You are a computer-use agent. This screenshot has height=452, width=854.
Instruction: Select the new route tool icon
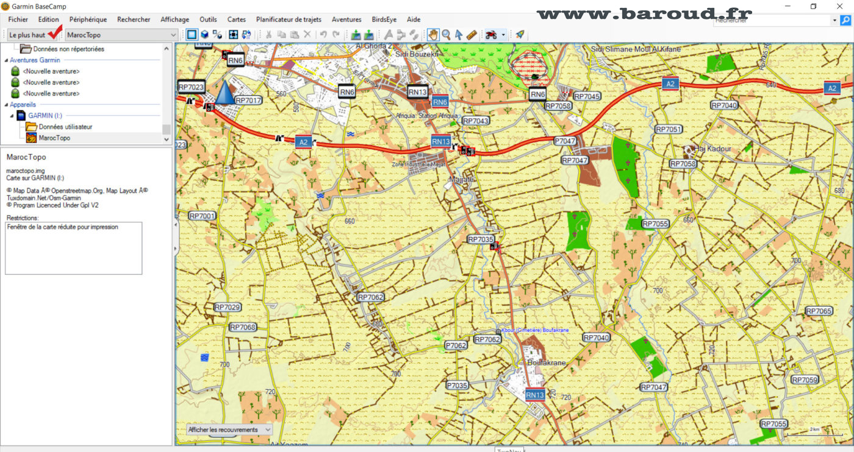point(401,35)
